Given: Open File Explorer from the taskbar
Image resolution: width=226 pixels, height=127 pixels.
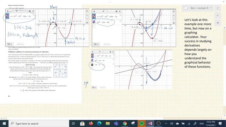Looking at the screenshot, I should pos(108,123).
